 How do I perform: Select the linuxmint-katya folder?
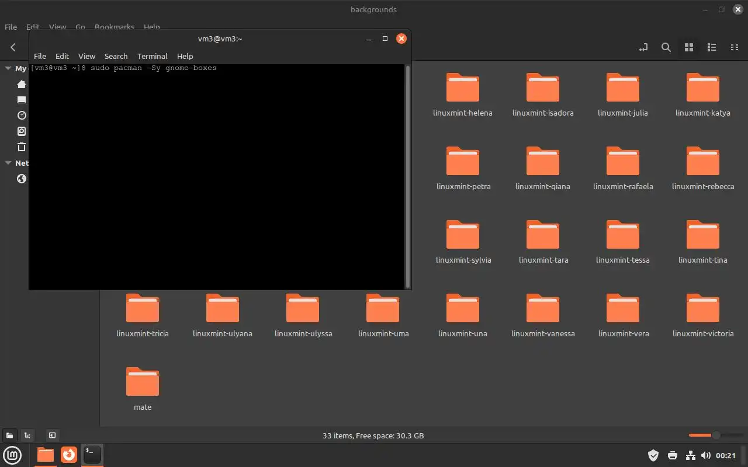[x=703, y=95]
